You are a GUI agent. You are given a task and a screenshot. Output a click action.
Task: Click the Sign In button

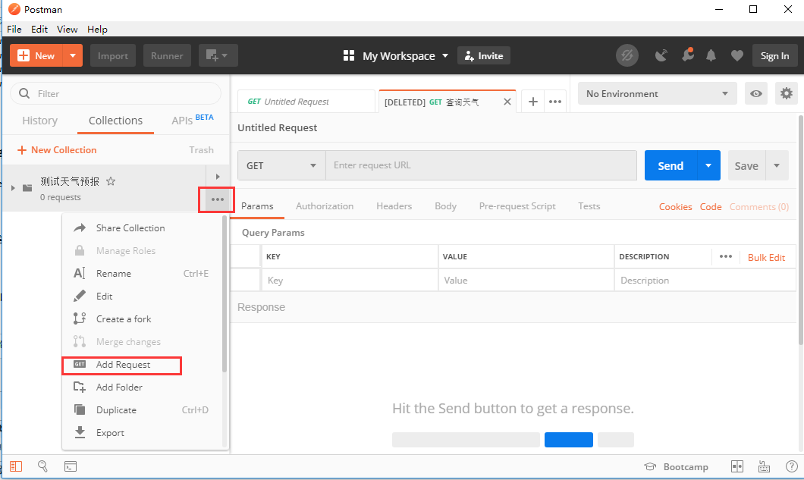pyautogui.click(x=774, y=55)
